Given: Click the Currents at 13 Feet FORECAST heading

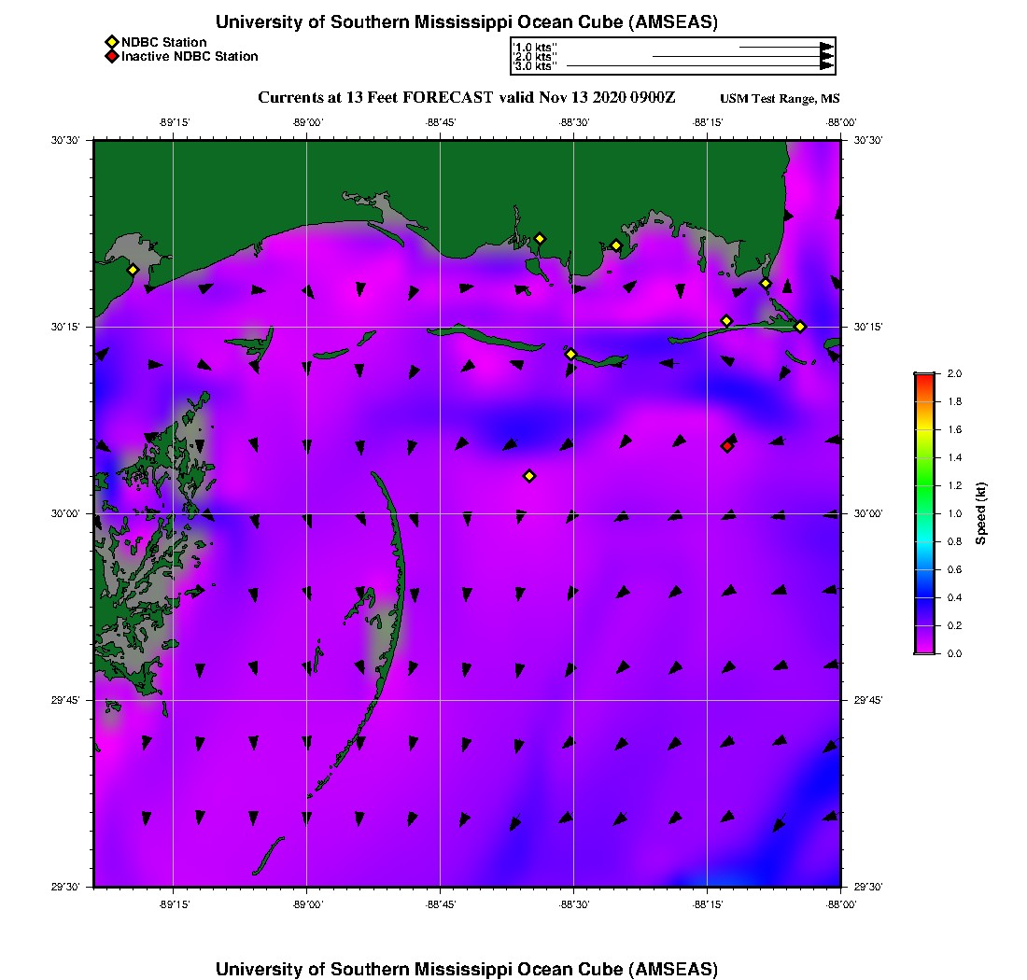Looking at the screenshot, I should [x=466, y=98].
